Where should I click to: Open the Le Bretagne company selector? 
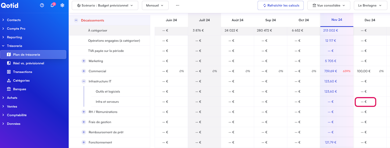370,5
